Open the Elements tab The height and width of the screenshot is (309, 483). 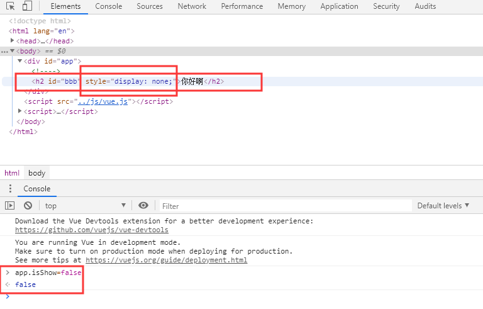tap(65, 6)
